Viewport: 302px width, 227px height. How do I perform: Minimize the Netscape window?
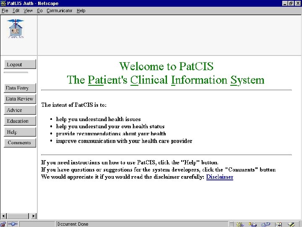(x=285, y=3)
